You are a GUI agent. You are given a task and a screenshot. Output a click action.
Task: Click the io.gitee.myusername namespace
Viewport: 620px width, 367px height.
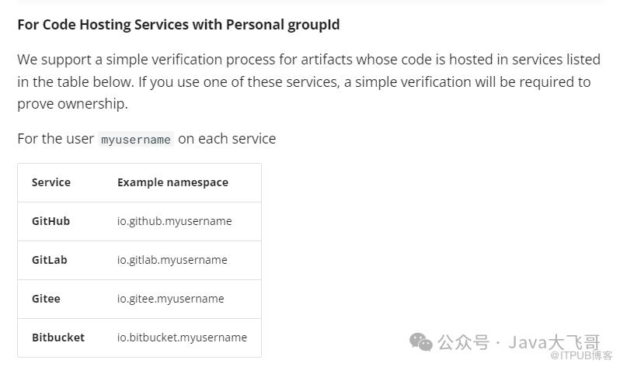pyautogui.click(x=170, y=299)
